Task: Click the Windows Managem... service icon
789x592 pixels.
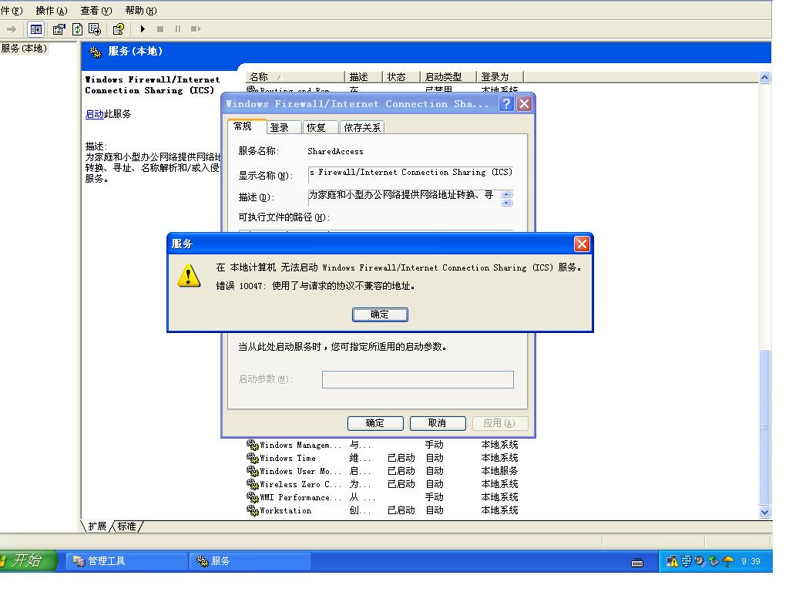Action: tap(252, 445)
